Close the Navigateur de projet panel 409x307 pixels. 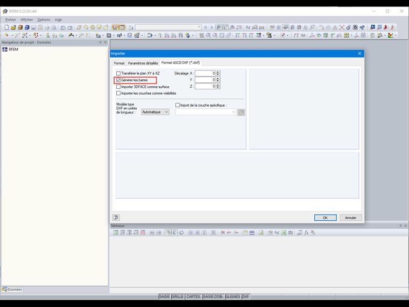click(x=105, y=43)
